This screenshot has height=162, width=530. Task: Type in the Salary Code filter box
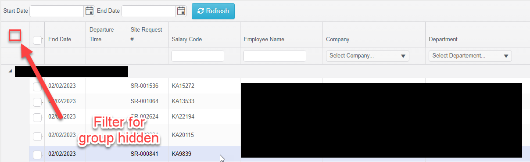tap(198, 56)
